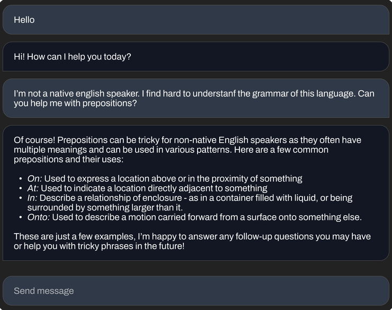392x310 pixels.
Task: Click the text "surrounded by something larger than it."
Action: coord(105,208)
